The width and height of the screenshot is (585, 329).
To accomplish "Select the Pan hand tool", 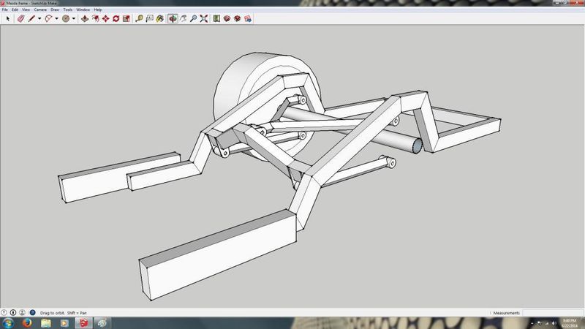I will pos(183,18).
